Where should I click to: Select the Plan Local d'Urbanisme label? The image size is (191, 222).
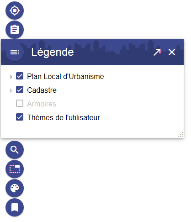[65, 76]
